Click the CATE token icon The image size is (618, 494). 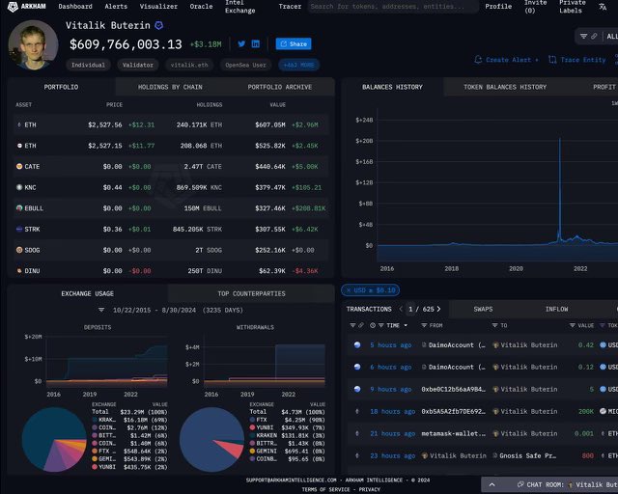pos(19,166)
